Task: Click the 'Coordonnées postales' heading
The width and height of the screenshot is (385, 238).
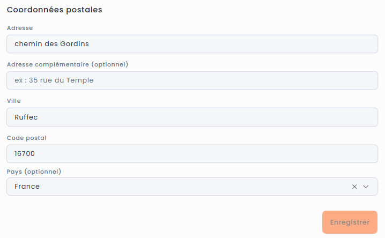Action: click(x=54, y=10)
